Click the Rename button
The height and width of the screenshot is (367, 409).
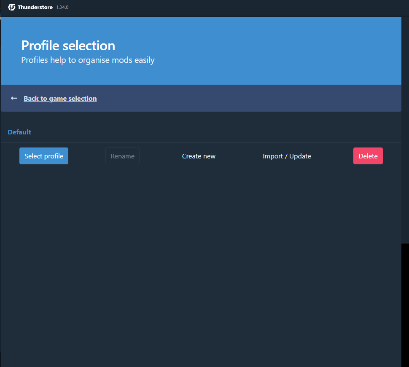click(122, 156)
